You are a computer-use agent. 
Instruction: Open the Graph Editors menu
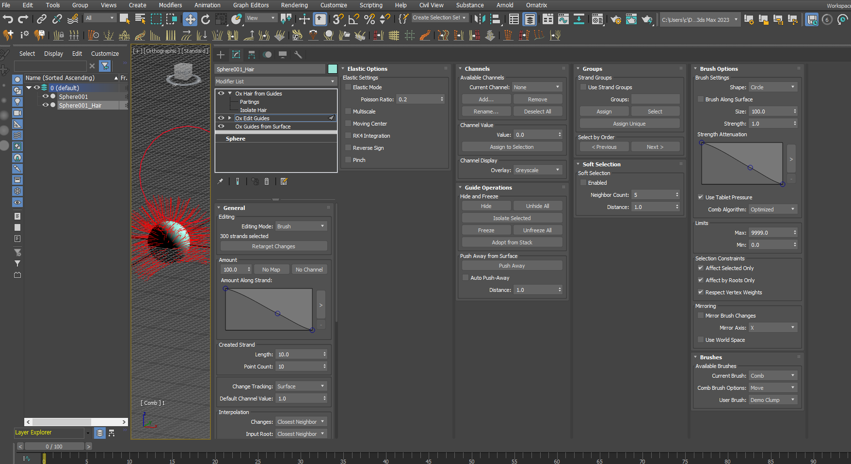pyautogui.click(x=251, y=5)
